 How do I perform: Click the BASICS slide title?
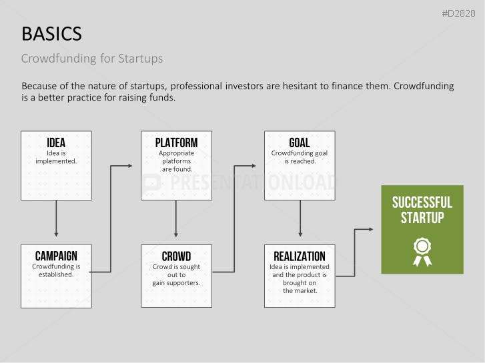point(52,33)
